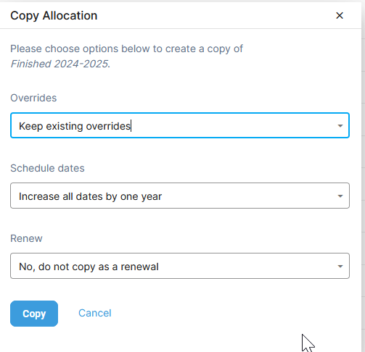
Task: Place cursor in 'Keep existing overrides' text
Action: click(x=75, y=126)
